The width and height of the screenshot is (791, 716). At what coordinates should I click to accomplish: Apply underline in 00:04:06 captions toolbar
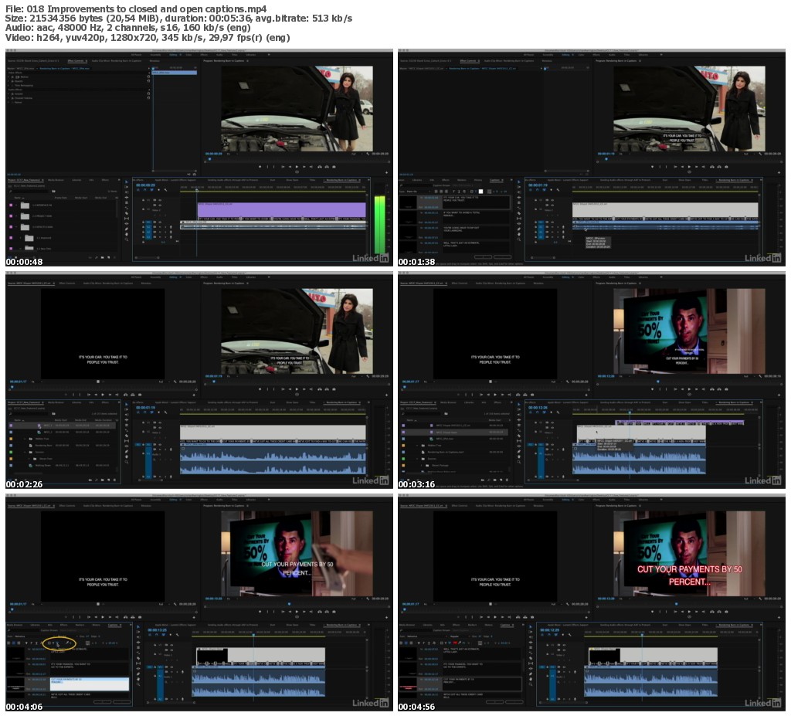[x=36, y=643]
